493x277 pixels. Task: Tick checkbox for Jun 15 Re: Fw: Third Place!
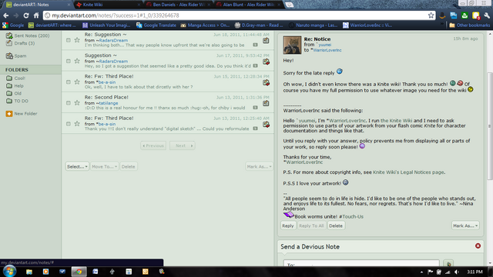coord(69,82)
